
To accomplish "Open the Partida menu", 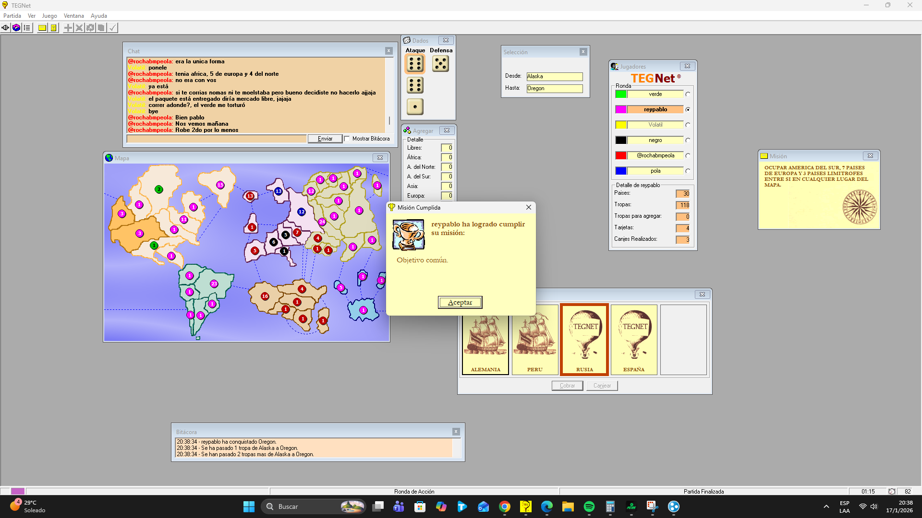I will 12,16.
